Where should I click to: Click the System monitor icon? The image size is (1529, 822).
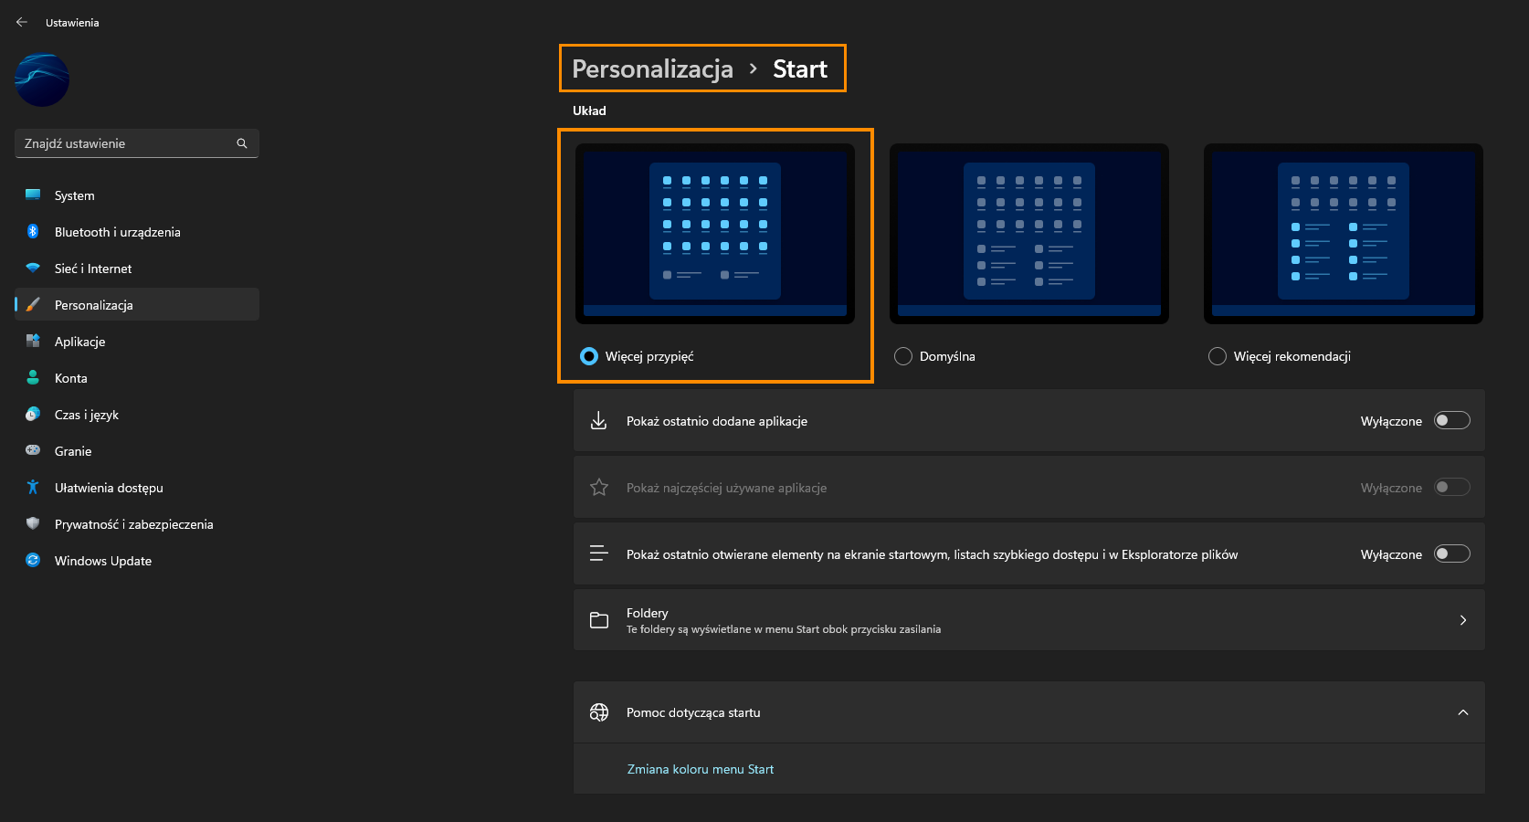point(33,195)
